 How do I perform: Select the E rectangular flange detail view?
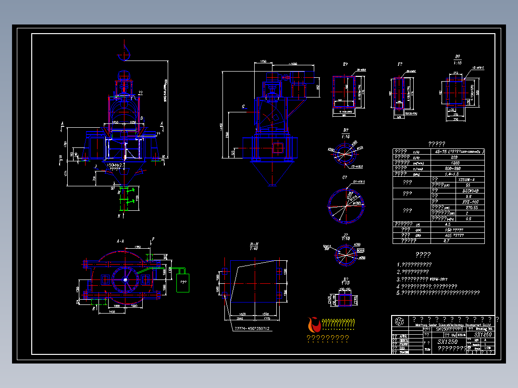point(344,92)
